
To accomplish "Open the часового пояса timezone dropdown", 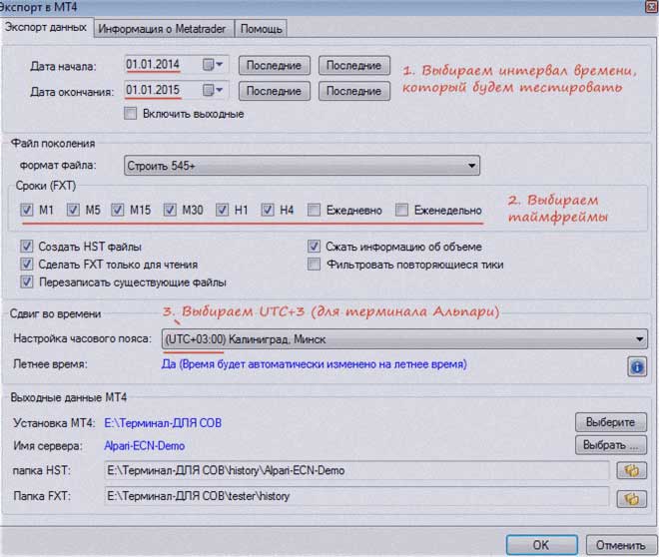I will [x=402, y=340].
